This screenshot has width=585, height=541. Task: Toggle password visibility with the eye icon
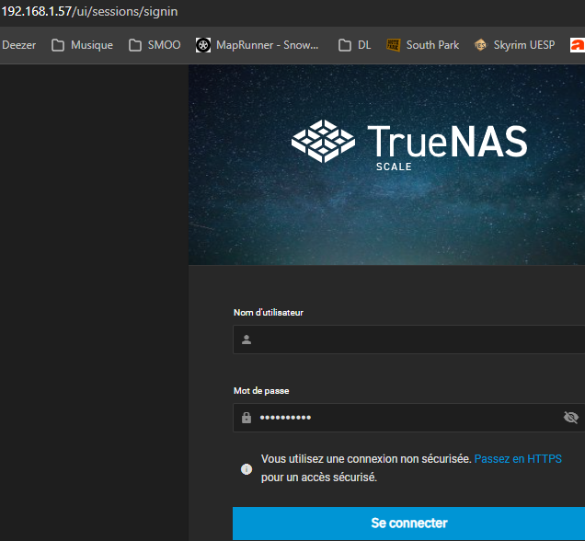pyautogui.click(x=570, y=418)
